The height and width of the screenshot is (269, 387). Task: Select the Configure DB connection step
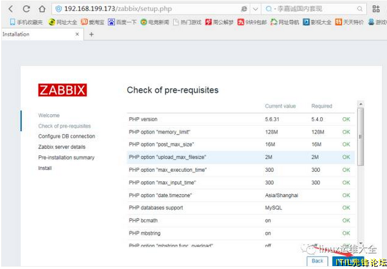point(67,136)
